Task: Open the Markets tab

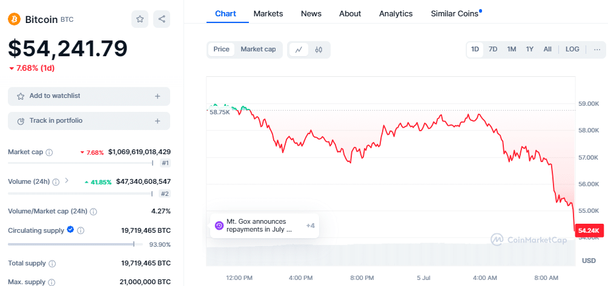Action: coord(268,14)
